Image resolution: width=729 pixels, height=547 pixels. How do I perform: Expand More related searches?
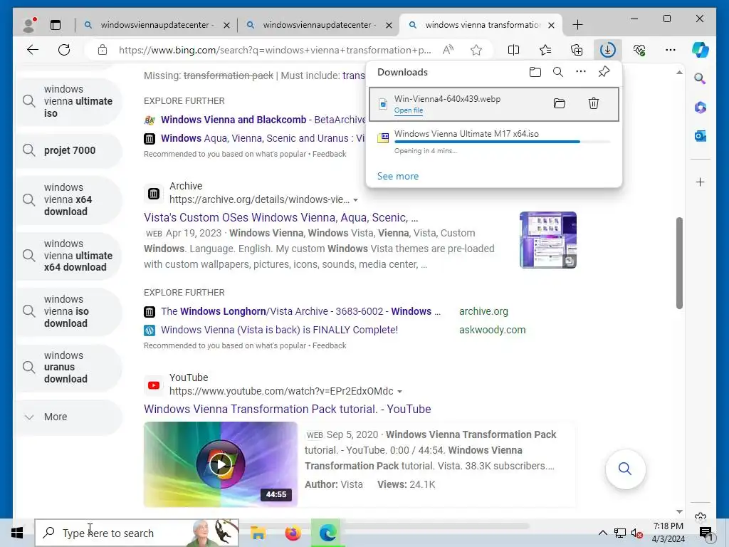[x=68, y=417]
